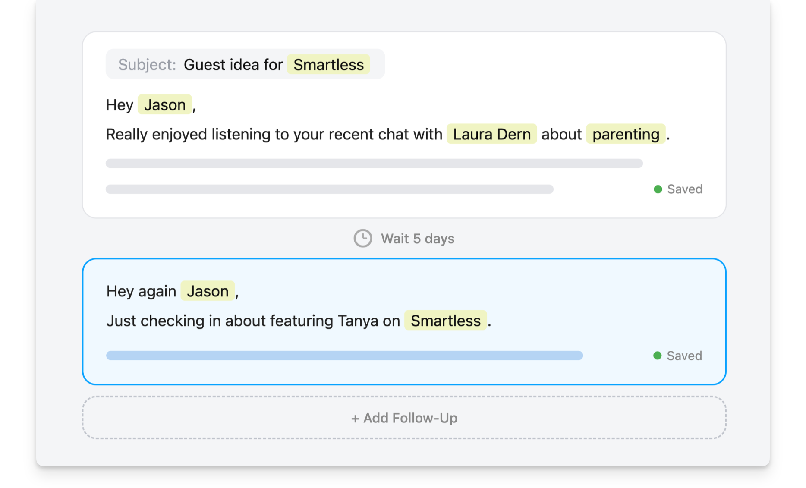
Task: Click the Saved label in the first email
Action: pos(684,189)
